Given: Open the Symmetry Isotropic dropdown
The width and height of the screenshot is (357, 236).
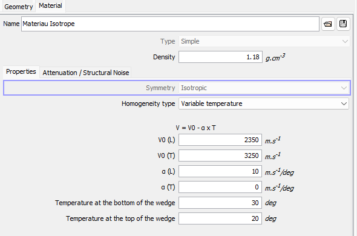Looking at the screenshot, I should [264, 88].
